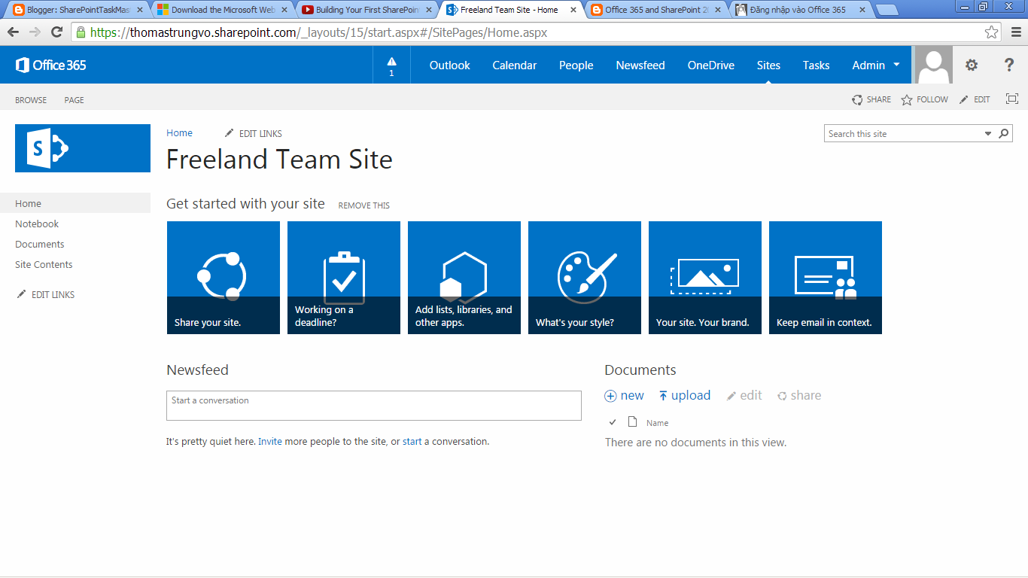Click REMOVE THIS link
The image size is (1028, 578).
[x=364, y=205]
